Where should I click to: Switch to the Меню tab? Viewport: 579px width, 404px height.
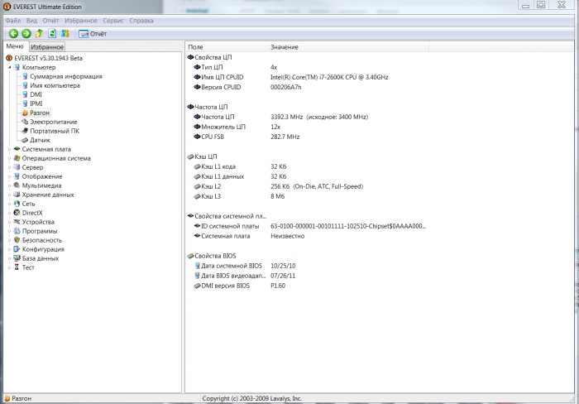[15, 46]
